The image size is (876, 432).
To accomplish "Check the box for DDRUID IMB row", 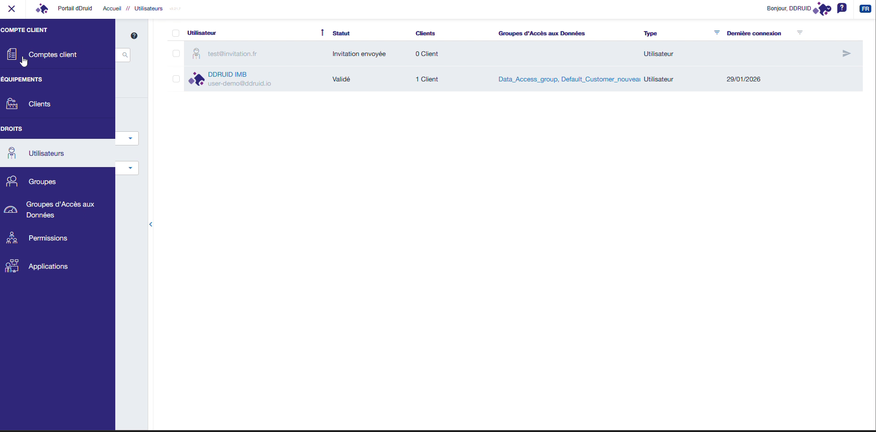I will pyautogui.click(x=176, y=79).
